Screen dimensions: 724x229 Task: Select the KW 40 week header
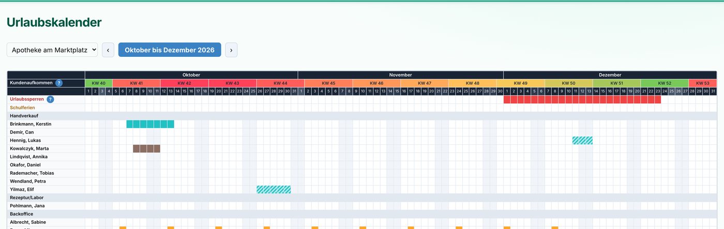coord(98,83)
